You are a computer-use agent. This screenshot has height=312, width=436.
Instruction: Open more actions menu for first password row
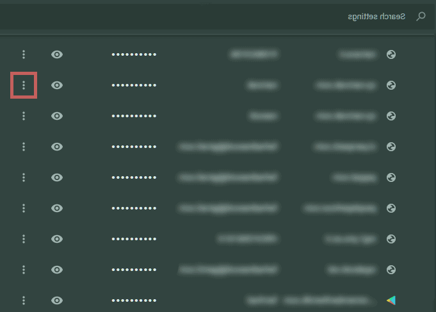(x=24, y=54)
